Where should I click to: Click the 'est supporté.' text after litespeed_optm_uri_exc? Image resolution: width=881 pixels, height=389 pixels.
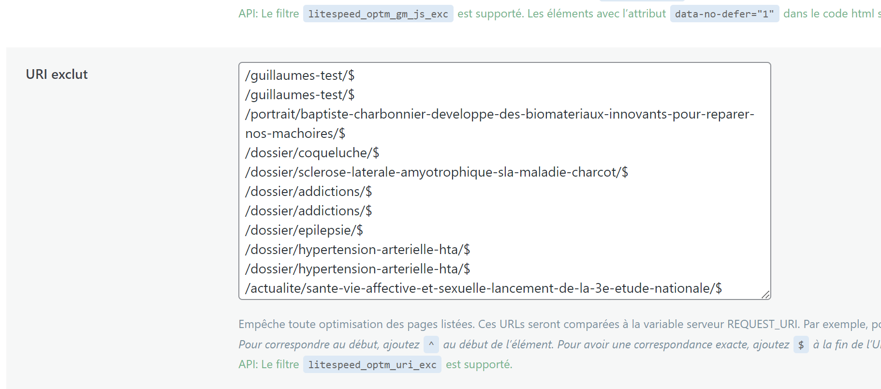pos(479,364)
